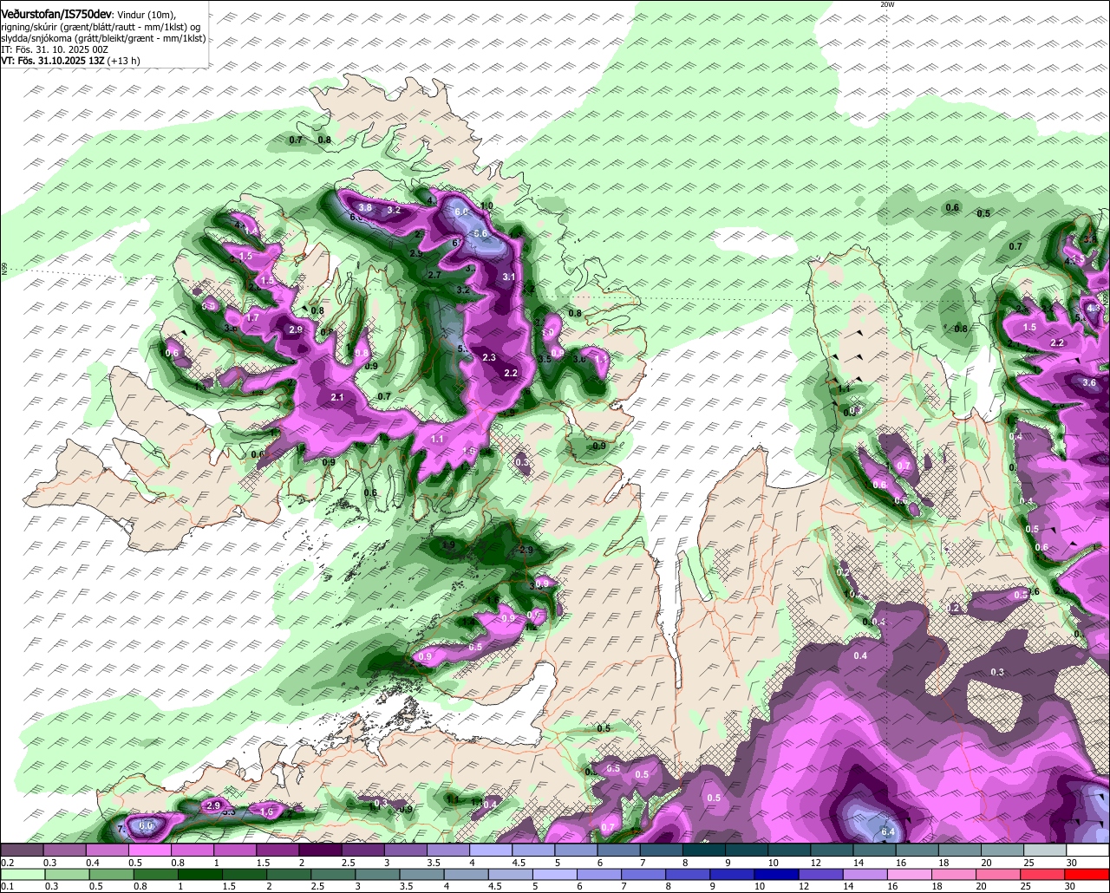Screen dimensions: 1110x893
Task: Click the 12 label on purple scale
Action: (815, 864)
